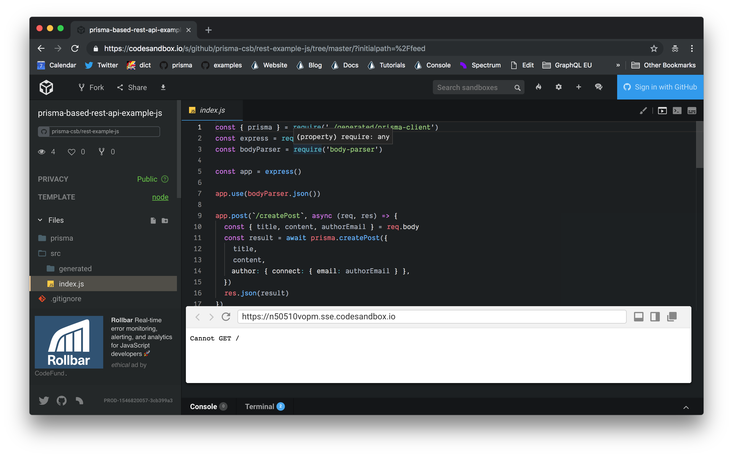Screen dimensions: 733x457
Task: Toggle the browser preview pane icon
Action: coord(662,111)
